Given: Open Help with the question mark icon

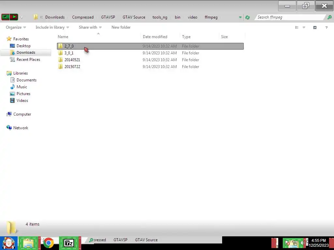Looking at the screenshot, I should tap(326, 27).
